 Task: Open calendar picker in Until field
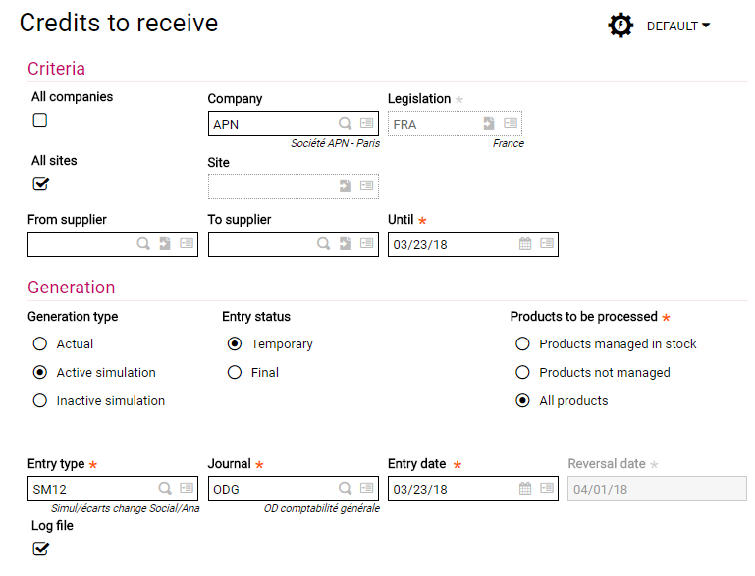(x=525, y=244)
